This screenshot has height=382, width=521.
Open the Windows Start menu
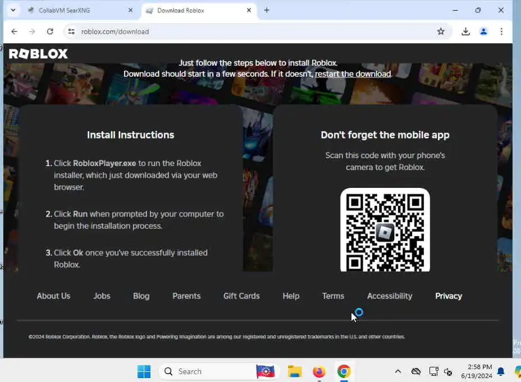point(144,371)
